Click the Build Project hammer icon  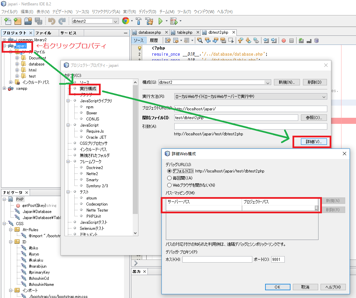pos(138,21)
